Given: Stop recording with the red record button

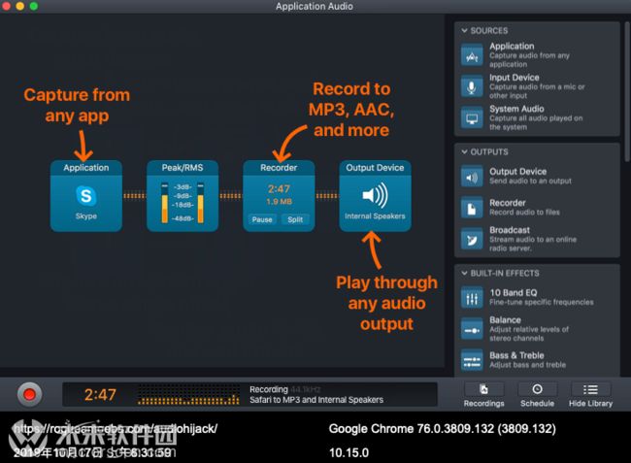Looking at the screenshot, I should tap(29, 395).
